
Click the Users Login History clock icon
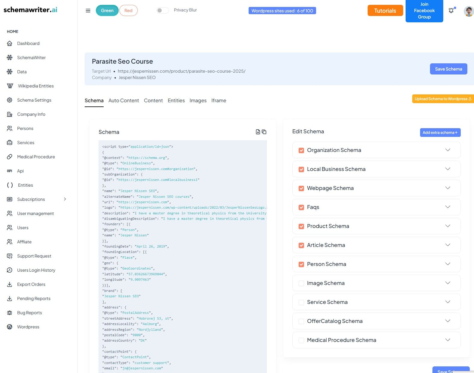point(10,270)
